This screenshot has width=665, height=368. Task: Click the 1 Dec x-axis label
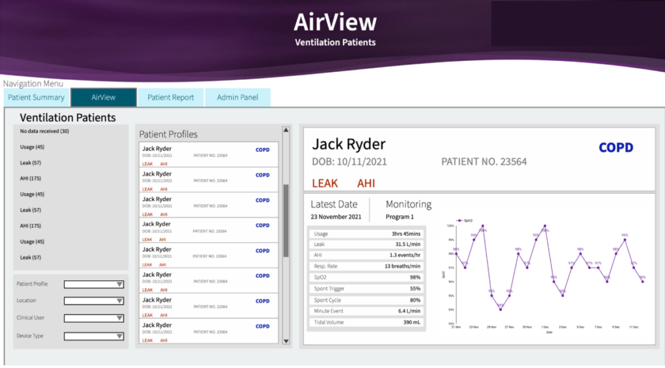click(x=545, y=327)
